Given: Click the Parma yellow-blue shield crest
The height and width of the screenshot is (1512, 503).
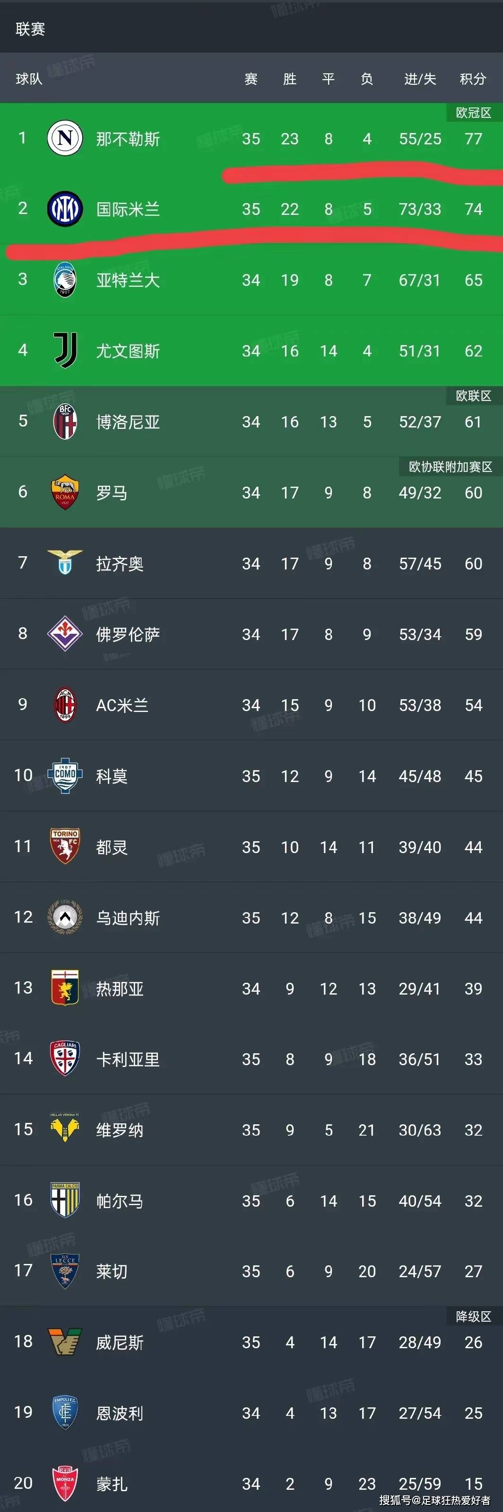Looking at the screenshot, I should click(65, 1201).
